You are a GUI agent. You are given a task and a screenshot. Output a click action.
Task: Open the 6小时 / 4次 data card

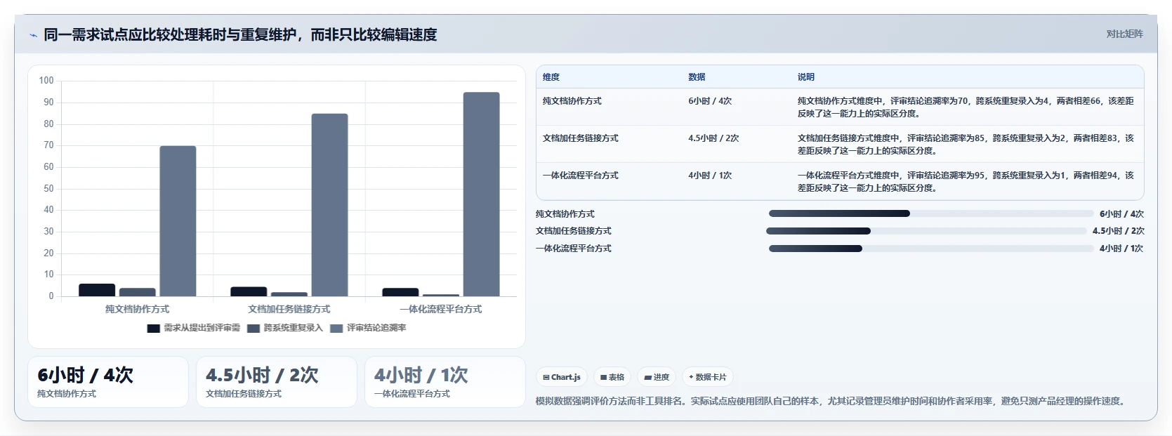pyautogui.click(x=108, y=382)
